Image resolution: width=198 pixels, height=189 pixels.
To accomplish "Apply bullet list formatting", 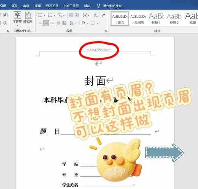I will [40, 15].
